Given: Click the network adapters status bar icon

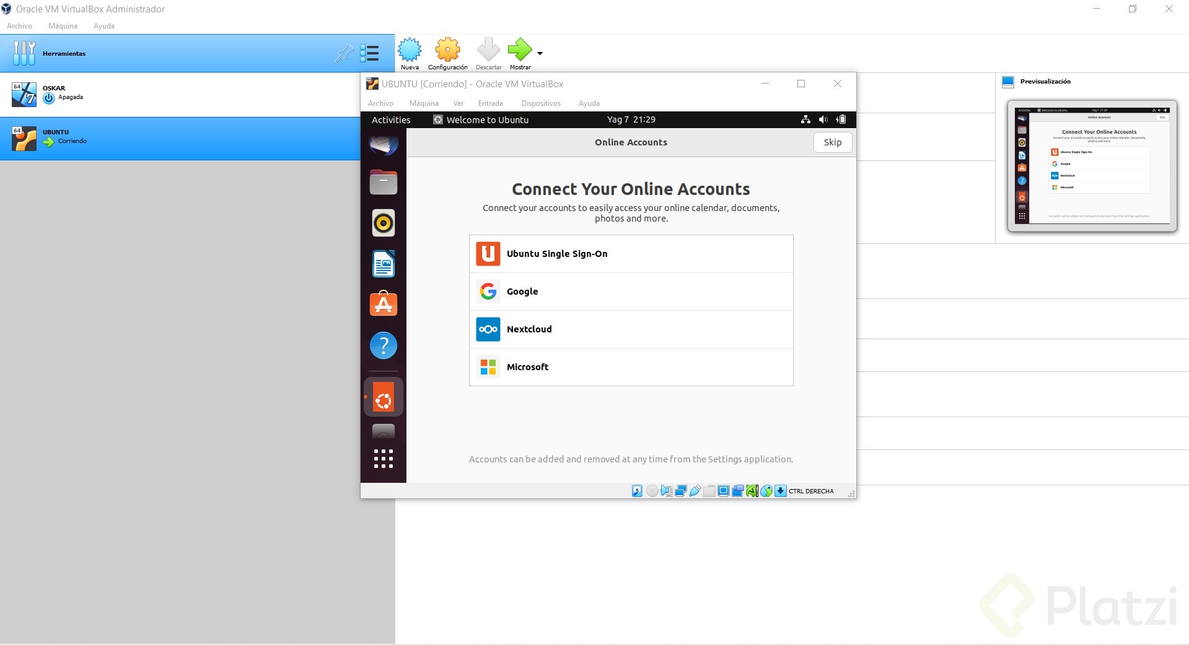Looking at the screenshot, I should pos(680,491).
